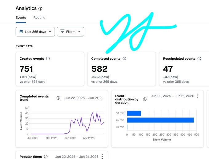This screenshot has height=159, width=209.
Task: Click the trend chart date range text
Action: tap(84, 98)
